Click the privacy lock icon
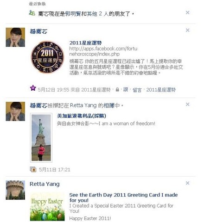The width and height of the screenshot is (204, 222). 117,89
